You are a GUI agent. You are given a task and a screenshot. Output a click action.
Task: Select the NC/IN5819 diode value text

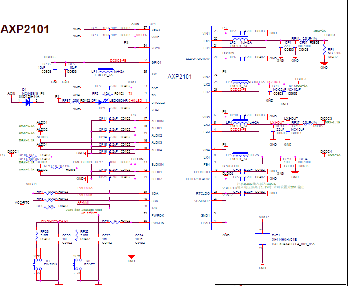pos(30,94)
